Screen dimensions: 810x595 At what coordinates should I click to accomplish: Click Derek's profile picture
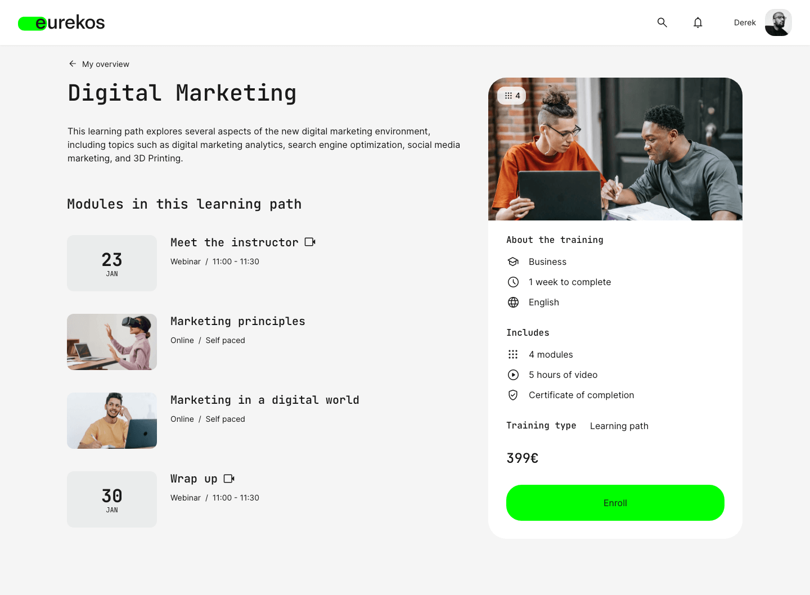click(778, 22)
